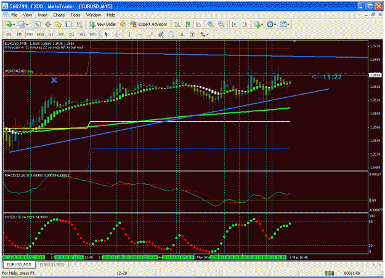
Task: Select the MN monthly timeframe
Action: tap(92, 34)
